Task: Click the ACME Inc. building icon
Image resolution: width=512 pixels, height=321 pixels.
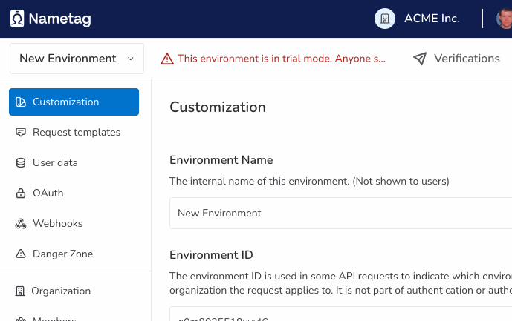Action: [x=384, y=19]
